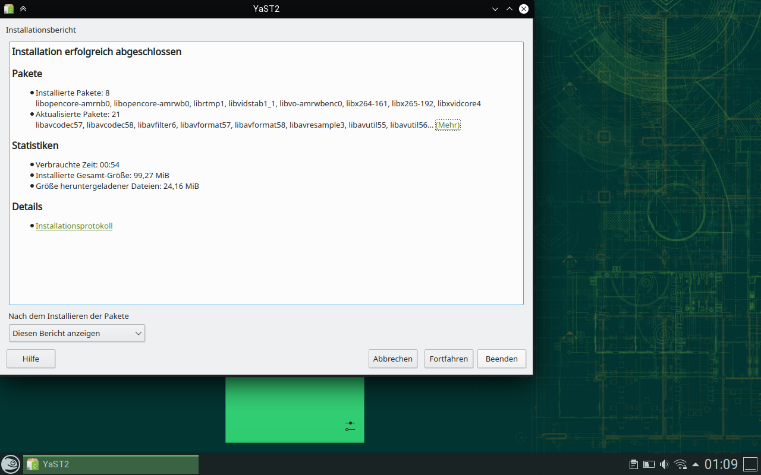
Task: Click the show desktop button
Action: (x=750, y=464)
